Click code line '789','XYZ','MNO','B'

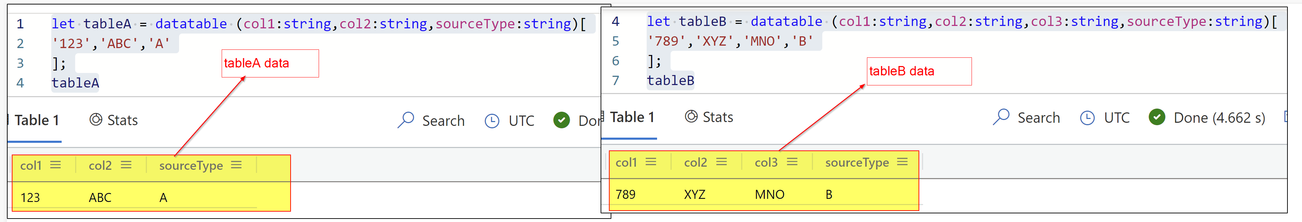[730, 41]
